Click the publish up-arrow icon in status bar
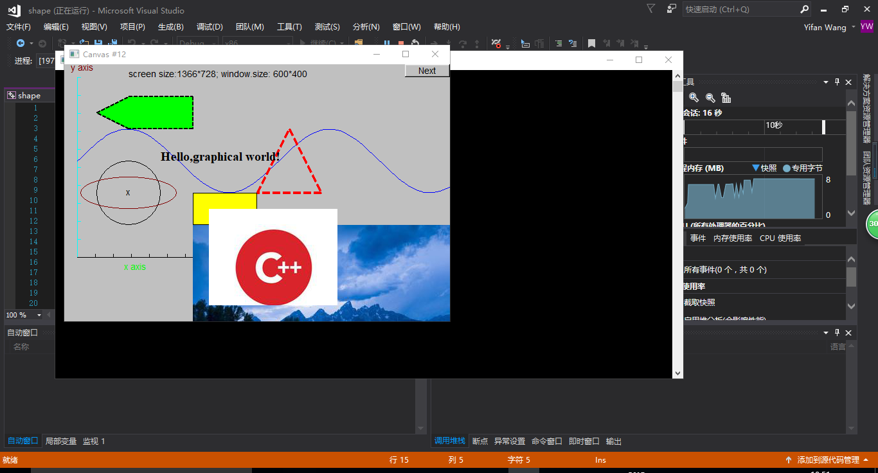This screenshot has width=878, height=473. [789, 460]
